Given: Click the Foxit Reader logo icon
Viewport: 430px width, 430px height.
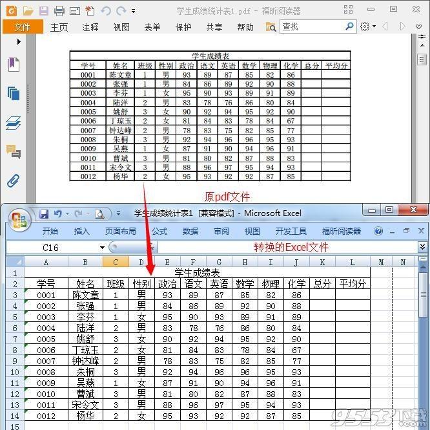Looking at the screenshot, I should (12, 11).
